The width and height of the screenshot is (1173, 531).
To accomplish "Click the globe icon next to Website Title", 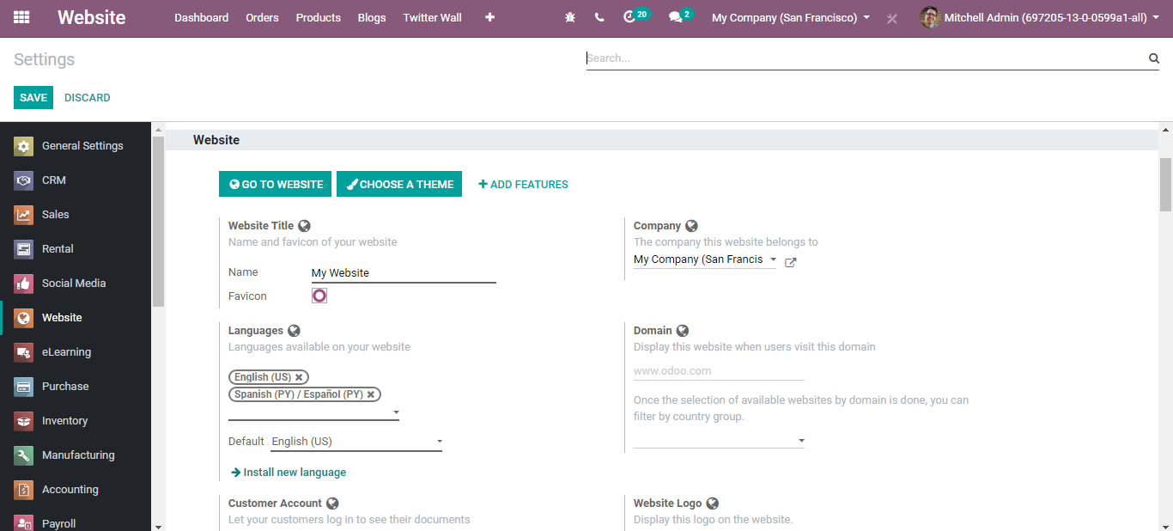I will pos(304,226).
